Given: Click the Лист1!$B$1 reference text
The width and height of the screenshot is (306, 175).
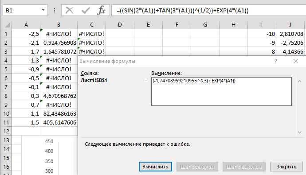Looking at the screenshot, I should pyautogui.click(x=94, y=80).
